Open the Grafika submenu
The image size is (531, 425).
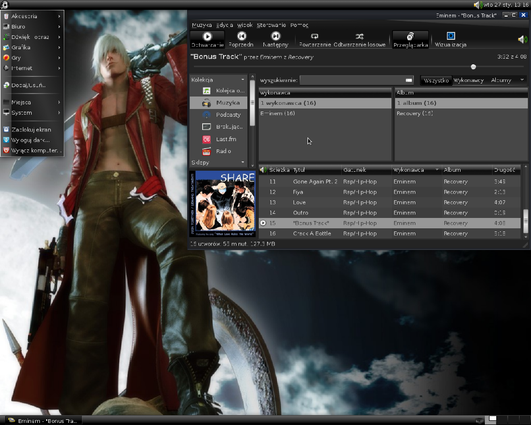click(32, 47)
